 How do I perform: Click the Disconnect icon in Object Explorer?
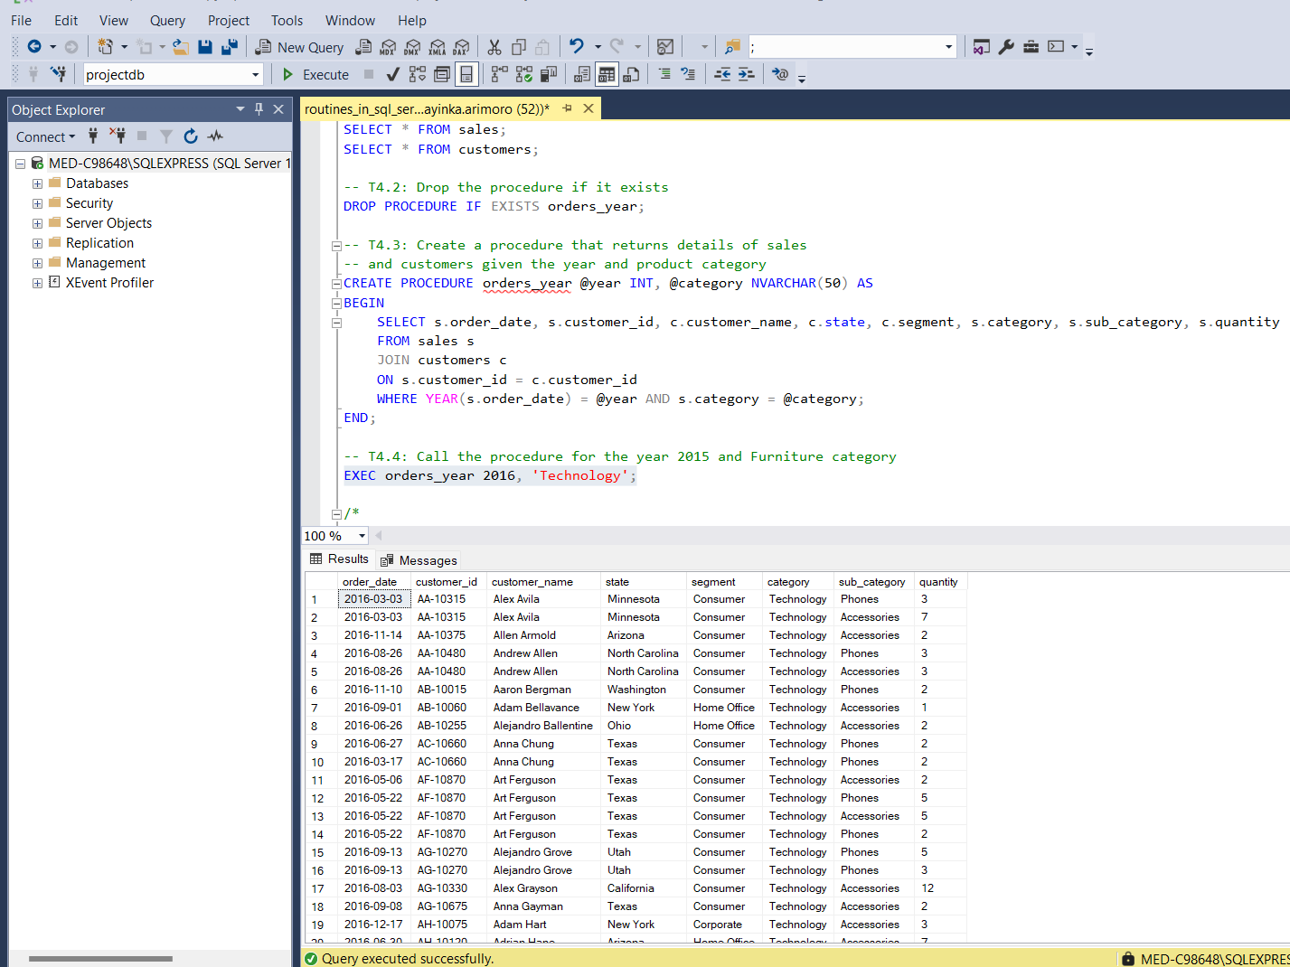[118, 136]
